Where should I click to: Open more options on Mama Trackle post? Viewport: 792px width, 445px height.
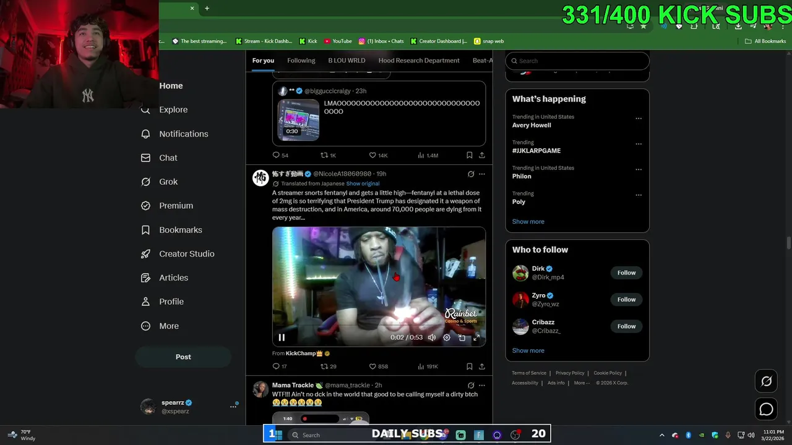(482, 386)
